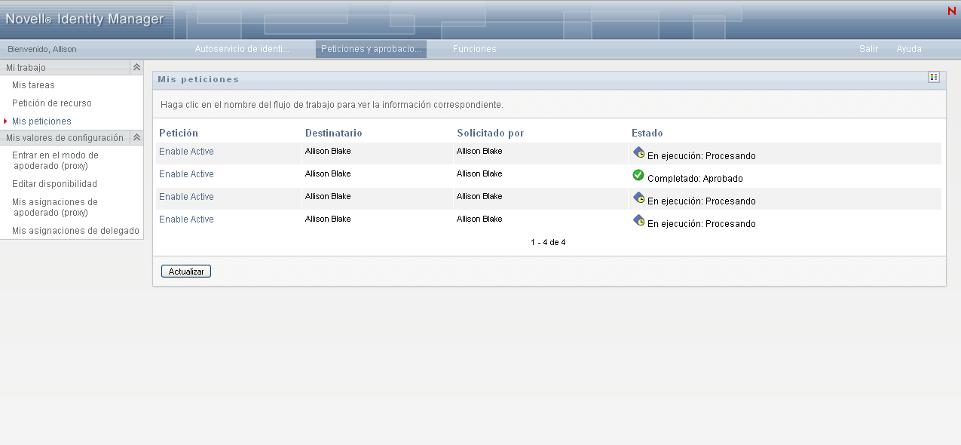Open the first Enable Active request link
Screen dimensions: 961x445
(x=186, y=152)
